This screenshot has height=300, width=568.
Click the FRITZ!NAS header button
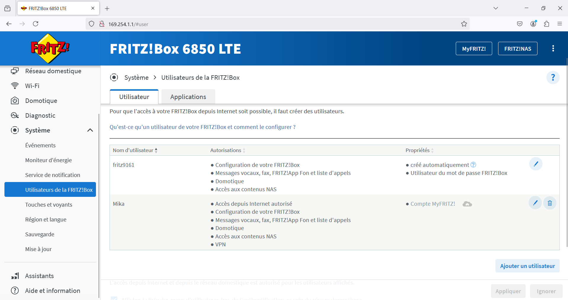(518, 49)
